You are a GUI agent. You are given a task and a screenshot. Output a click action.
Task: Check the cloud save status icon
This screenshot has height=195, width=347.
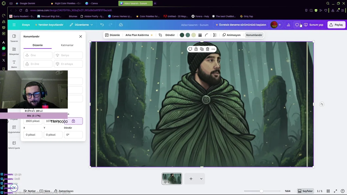coord(121,25)
